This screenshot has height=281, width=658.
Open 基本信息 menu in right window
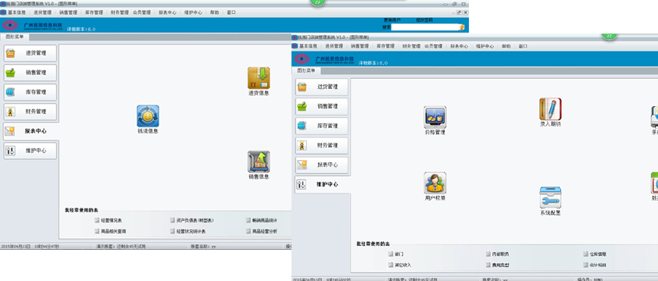[309, 46]
